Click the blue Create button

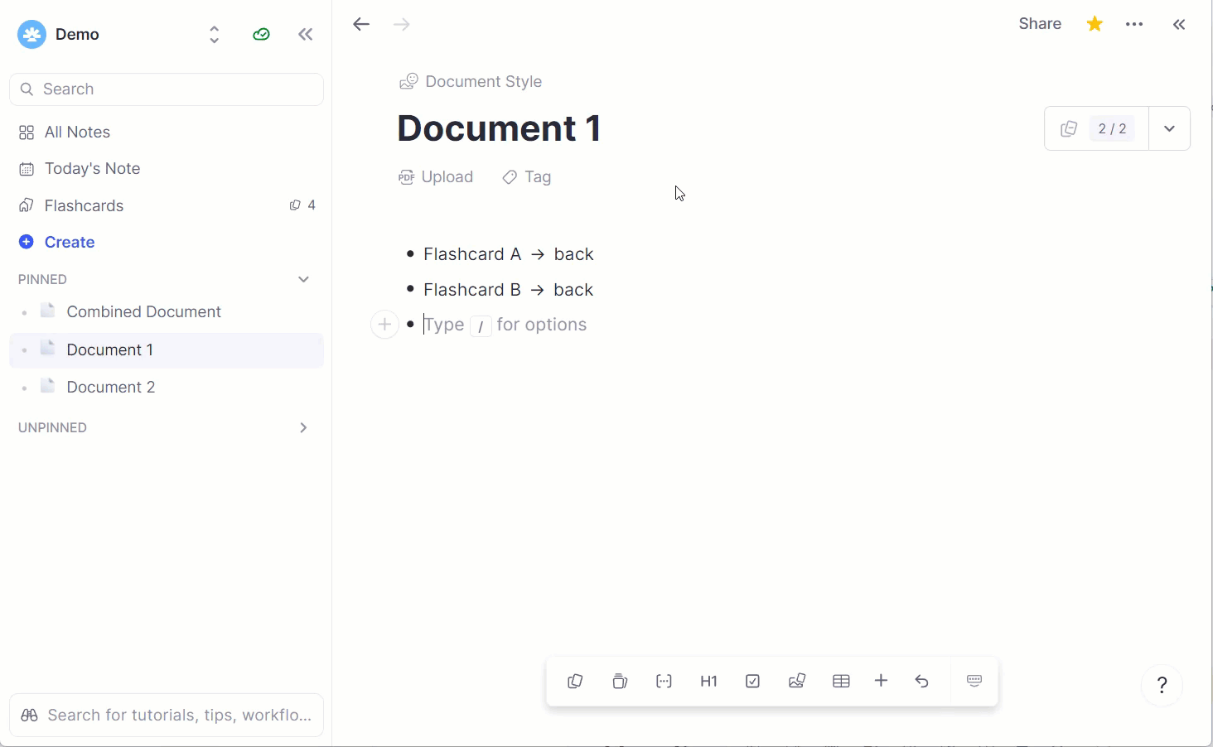click(x=69, y=242)
